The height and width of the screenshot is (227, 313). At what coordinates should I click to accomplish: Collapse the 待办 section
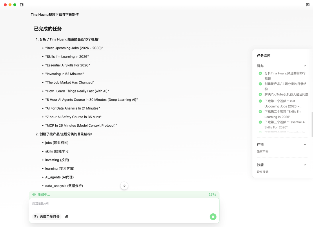coord(305,66)
